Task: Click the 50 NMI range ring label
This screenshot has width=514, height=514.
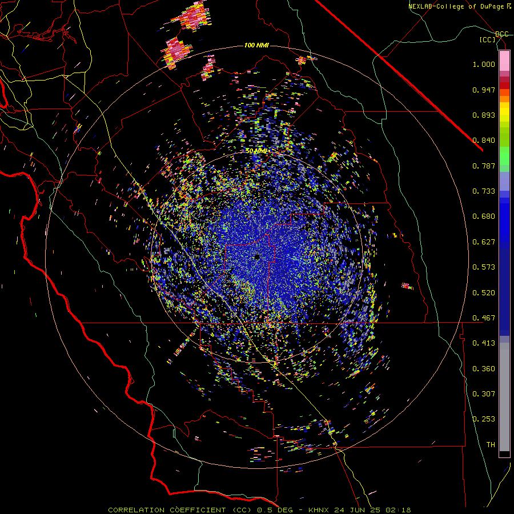Action: 256,151
